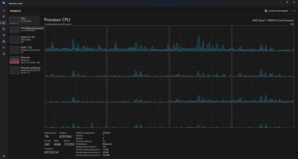Image resolution: width=298 pixels, height=159 pixels.
Task: Select the memory performance entry
Action: click(x=24, y=30)
